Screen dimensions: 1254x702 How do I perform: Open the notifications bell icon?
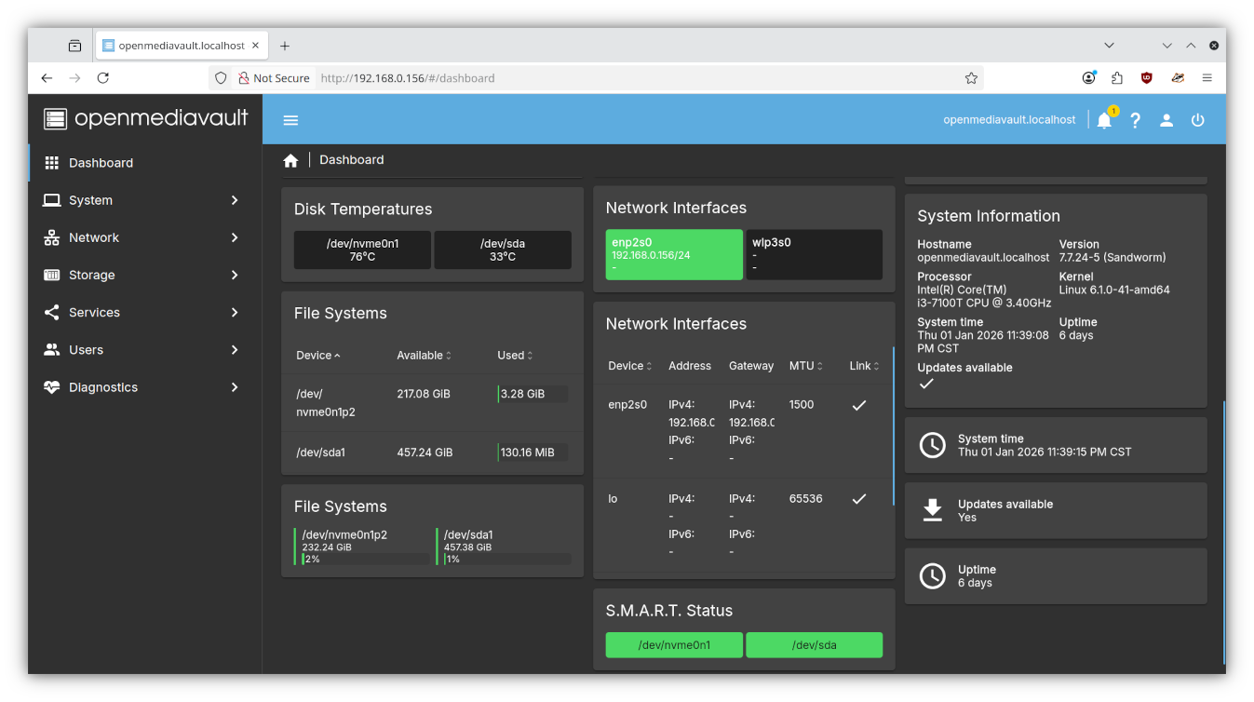(x=1104, y=120)
